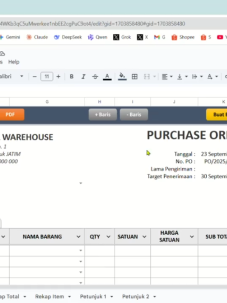Screen dimensions: 227x303
Task: Open the DeepSeek bookmark
Action: (68, 37)
